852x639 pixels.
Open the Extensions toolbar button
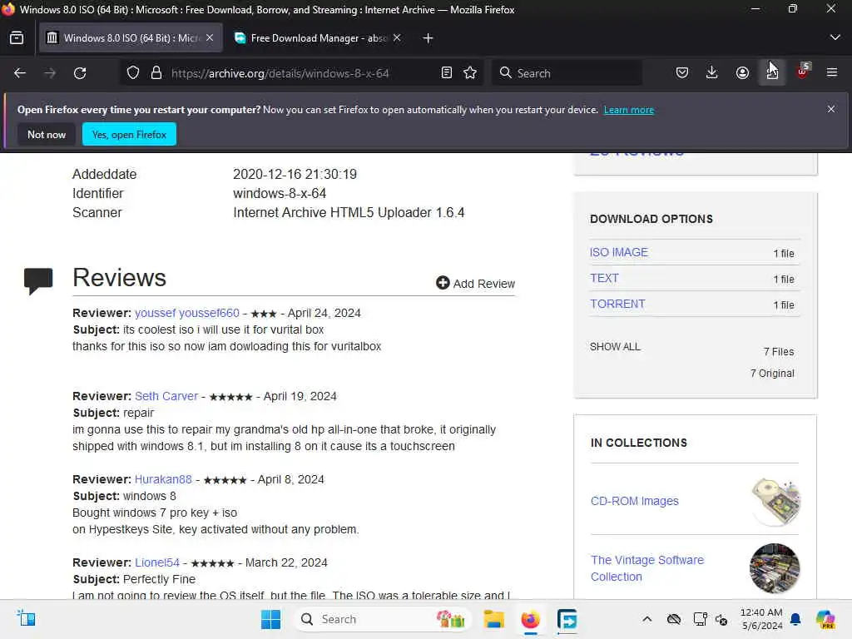coord(772,73)
